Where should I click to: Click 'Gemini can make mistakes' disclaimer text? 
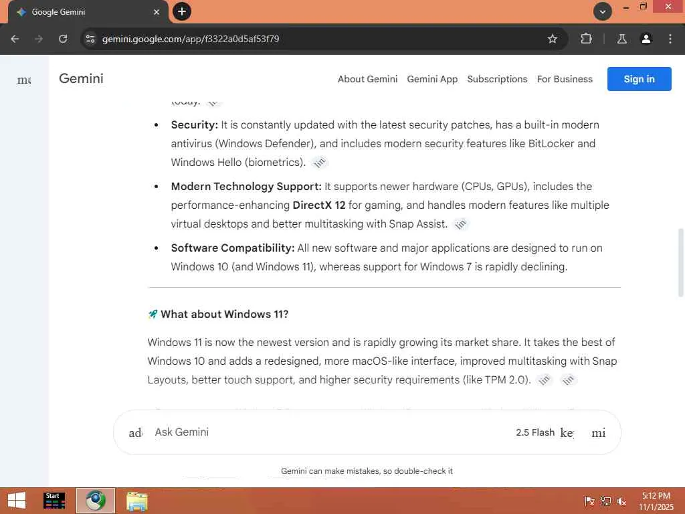[x=367, y=471]
